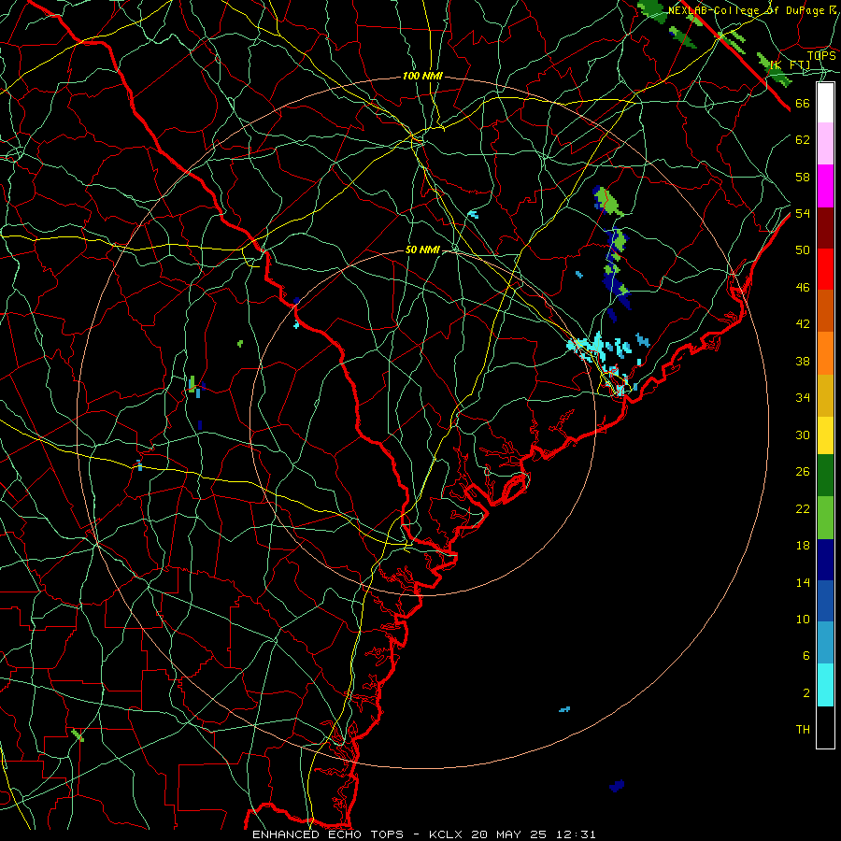This screenshot has width=841, height=841.
Task: Pick the burnt orange legend swatch
Action: pos(825,311)
